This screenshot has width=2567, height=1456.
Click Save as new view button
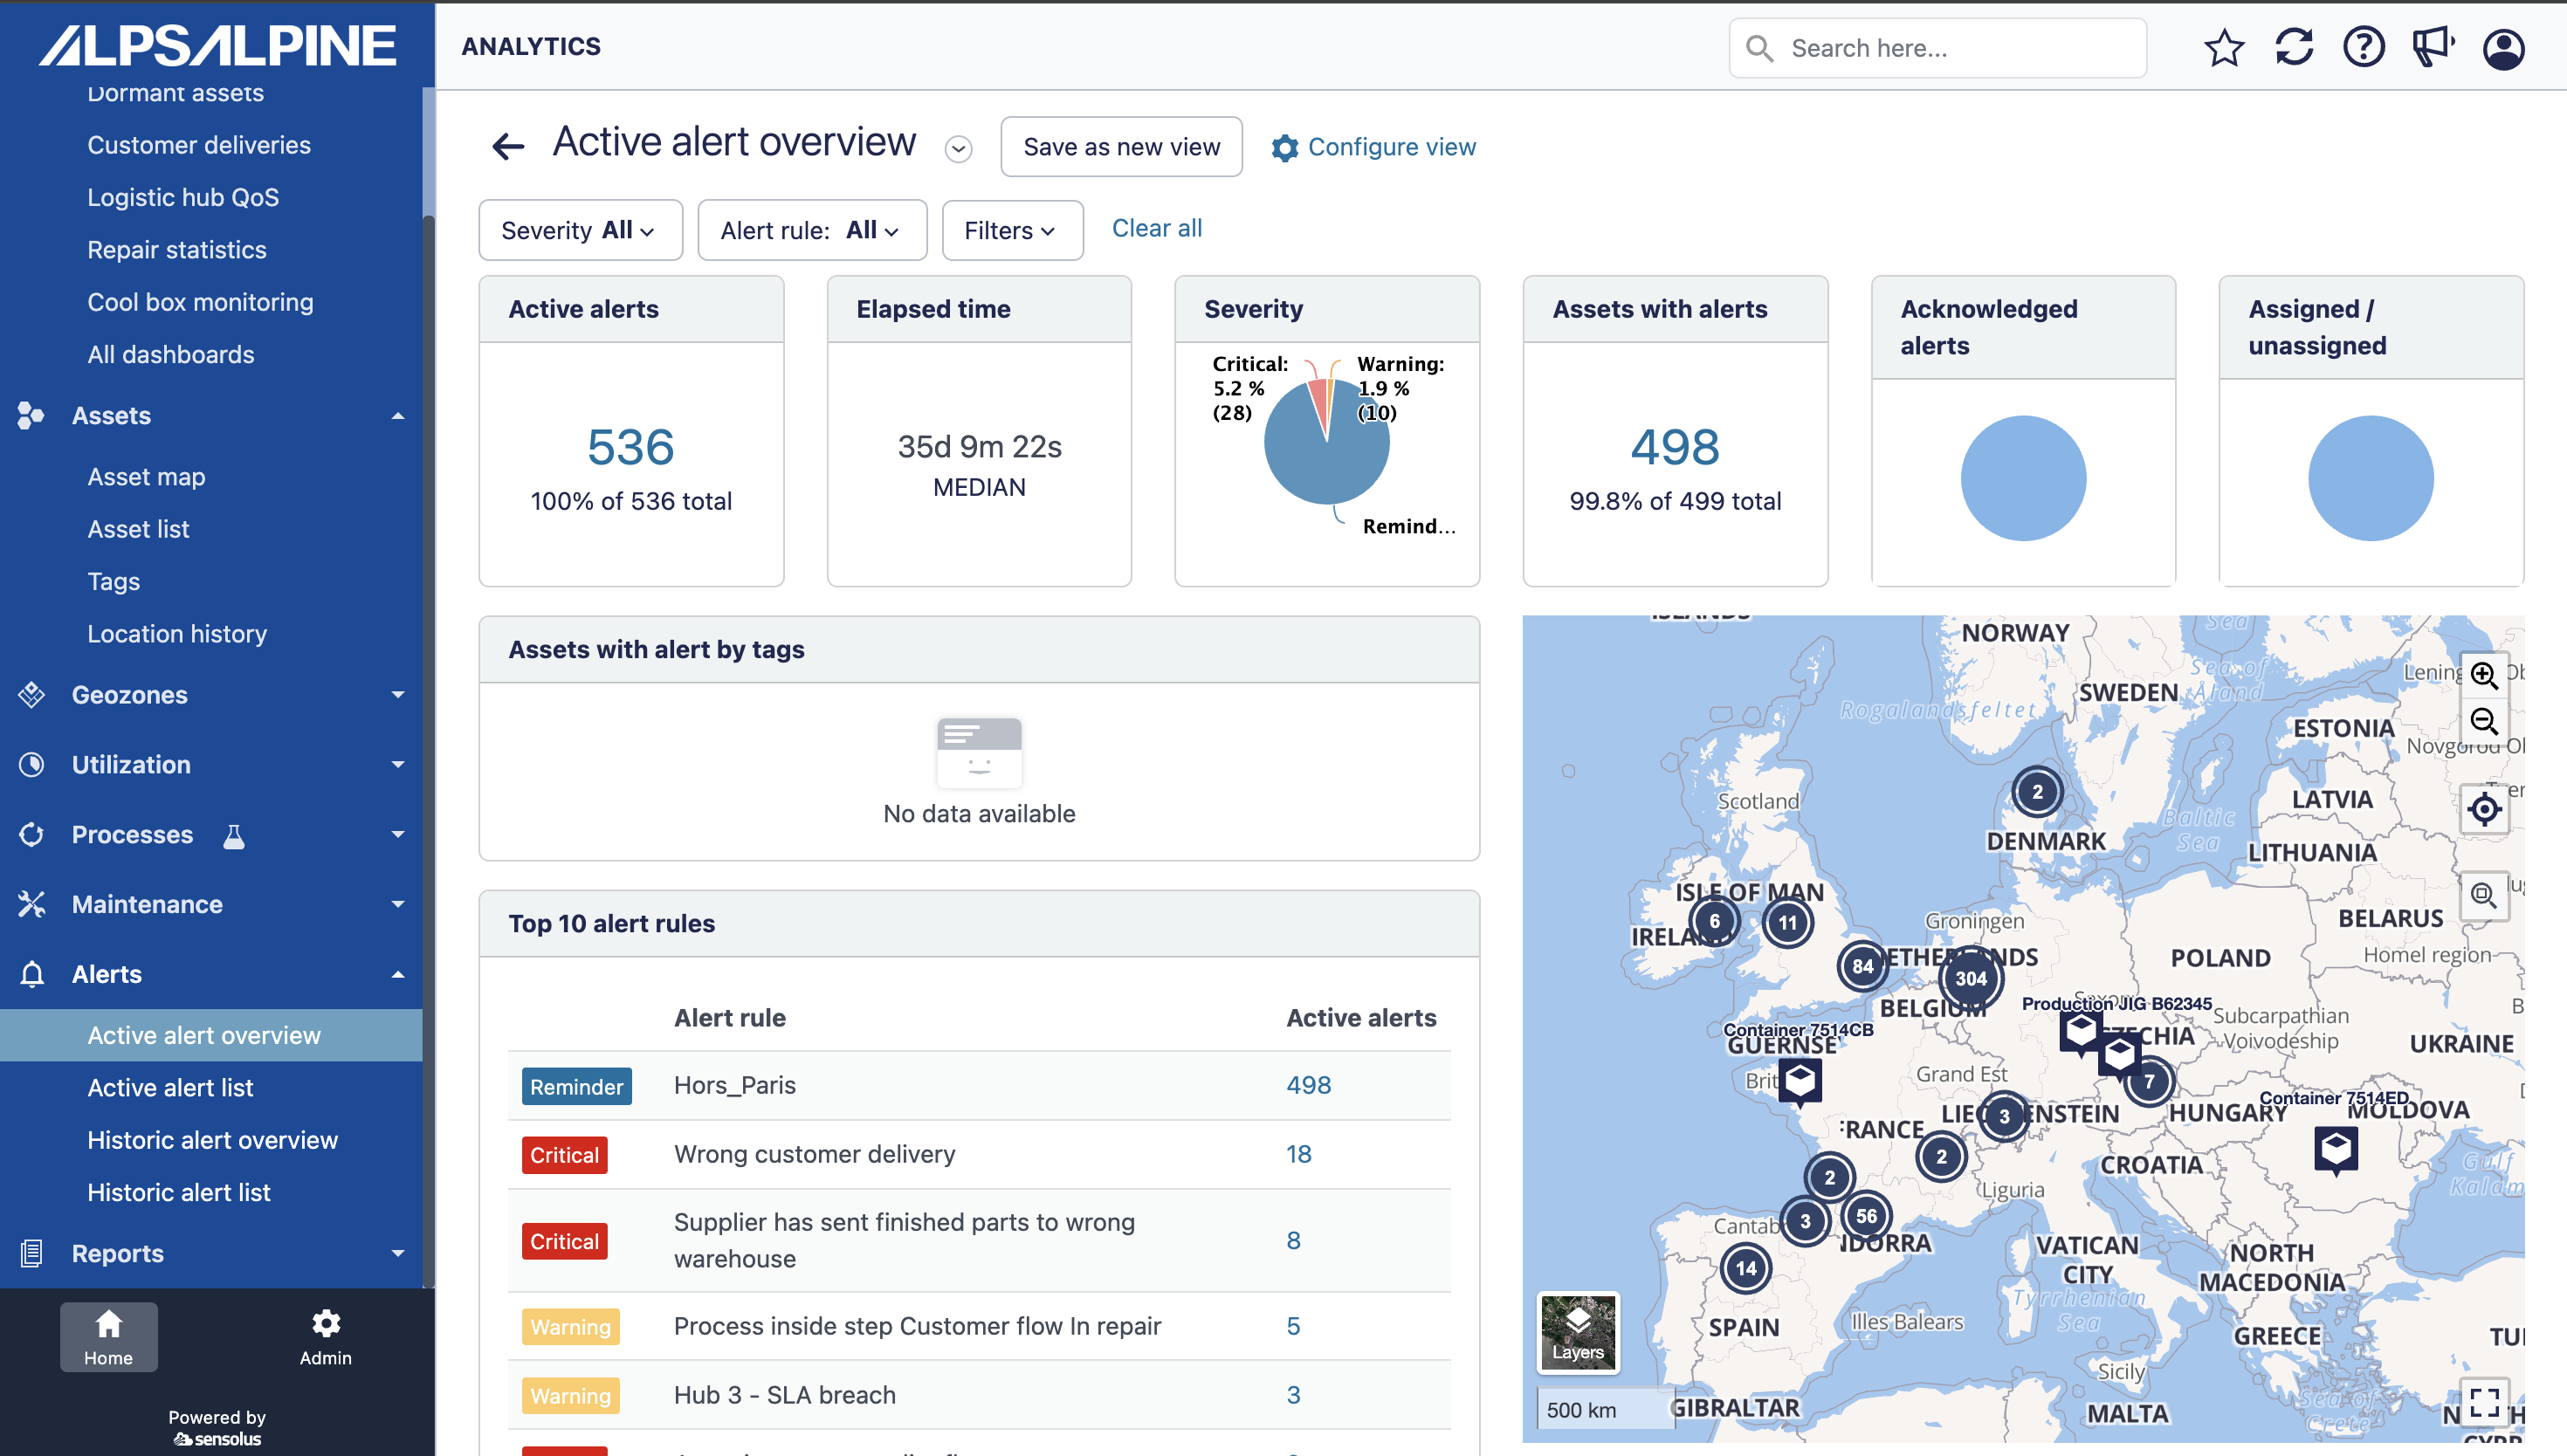pos(1120,147)
